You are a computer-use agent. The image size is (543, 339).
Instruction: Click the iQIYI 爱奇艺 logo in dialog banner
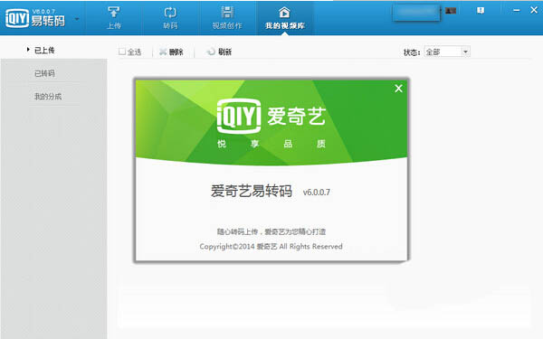271,117
